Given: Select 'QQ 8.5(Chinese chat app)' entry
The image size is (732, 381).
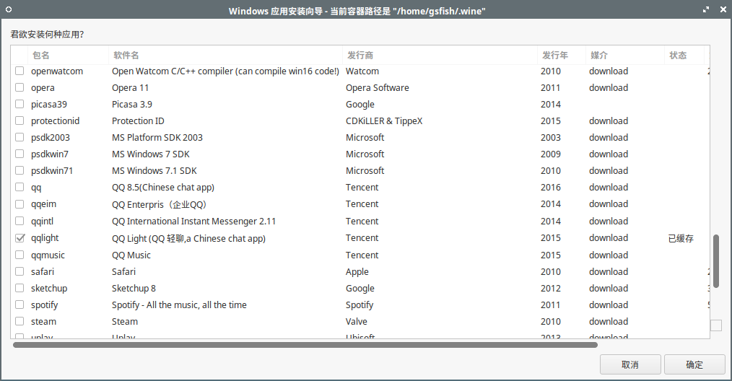Looking at the screenshot, I should tap(163, 187).
